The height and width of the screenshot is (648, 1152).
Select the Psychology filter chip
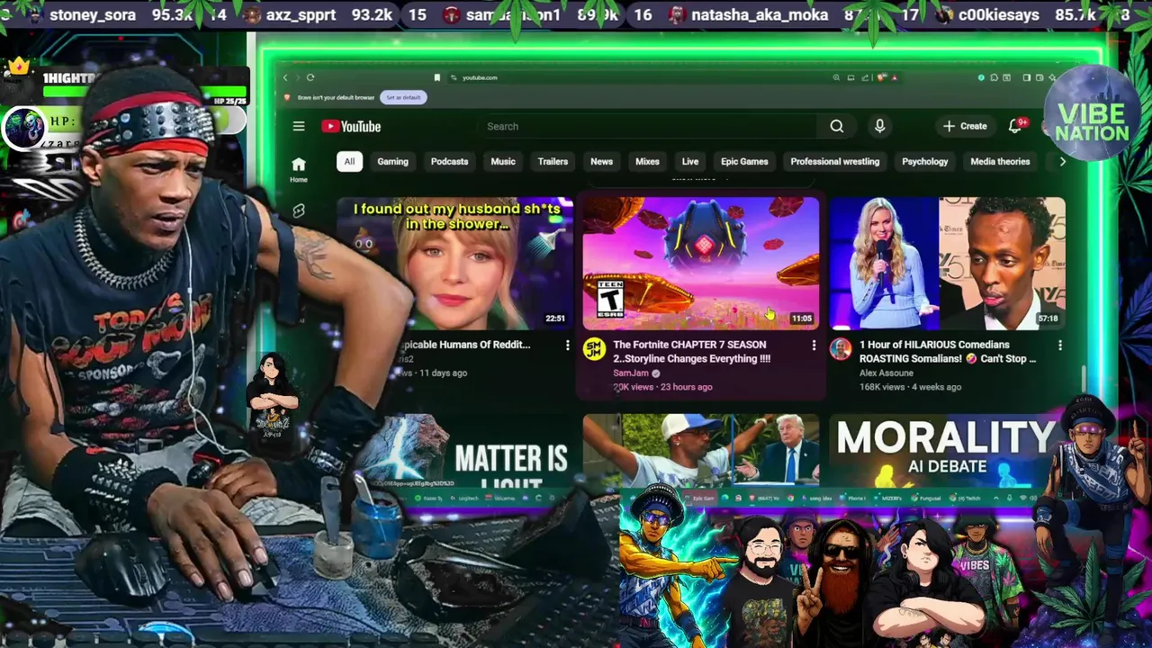point(925,161)
